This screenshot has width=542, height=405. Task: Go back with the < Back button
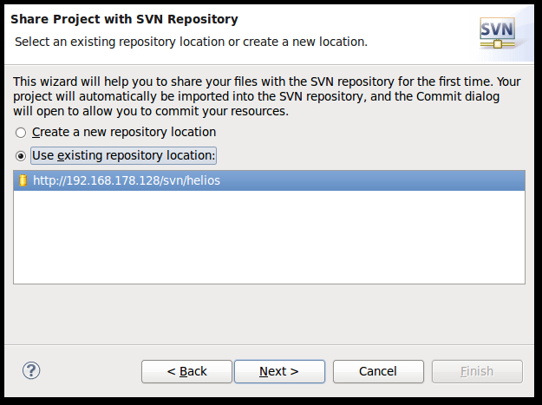coord(186,371)
